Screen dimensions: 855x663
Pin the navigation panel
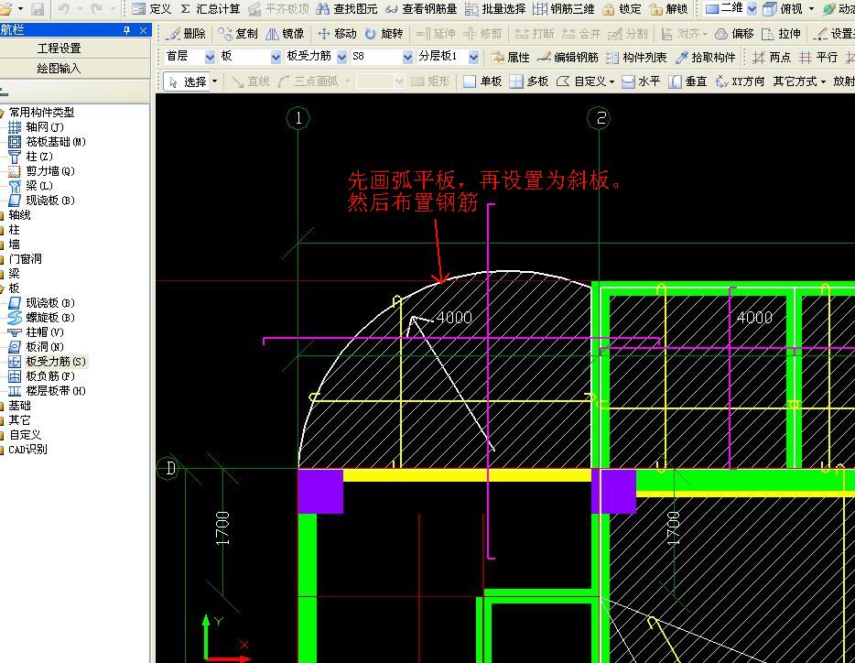126,30
